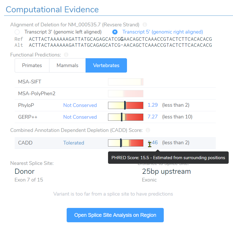Switch to the Primates tab
Image resolution: width=233 pixels, height=228 pixels.
[x=32, y=65]
